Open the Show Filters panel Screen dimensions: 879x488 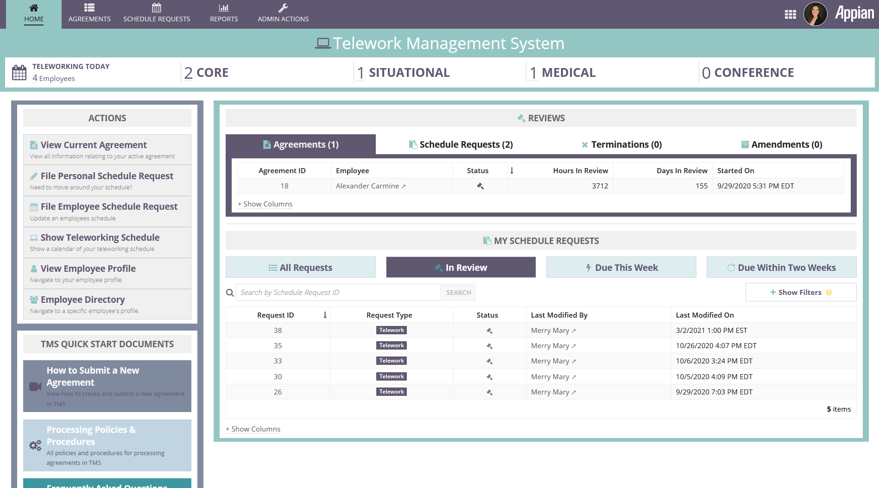pyautogui.click(x=800, y=292)
